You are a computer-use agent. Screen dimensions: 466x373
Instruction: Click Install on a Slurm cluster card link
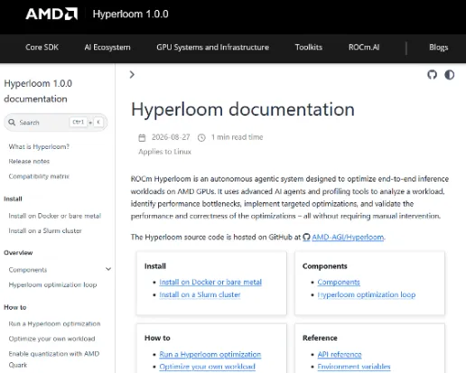[200, 294]
